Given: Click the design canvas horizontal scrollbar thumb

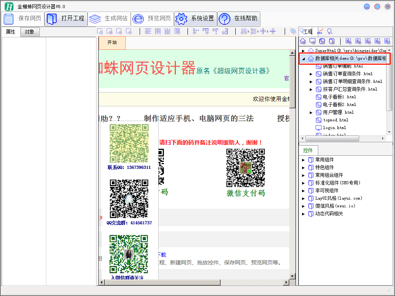Looking at the screenshot, I should click(x=162, y=283).
